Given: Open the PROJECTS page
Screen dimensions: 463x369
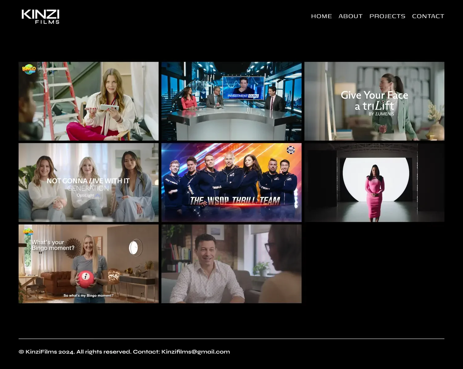Looking at the screenshot, I should coord(387,16).
